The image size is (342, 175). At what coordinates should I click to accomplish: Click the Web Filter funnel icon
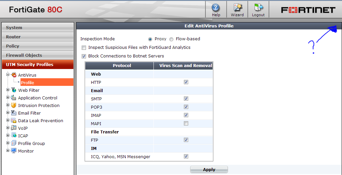pyautogui.click(x=14, y=90)
